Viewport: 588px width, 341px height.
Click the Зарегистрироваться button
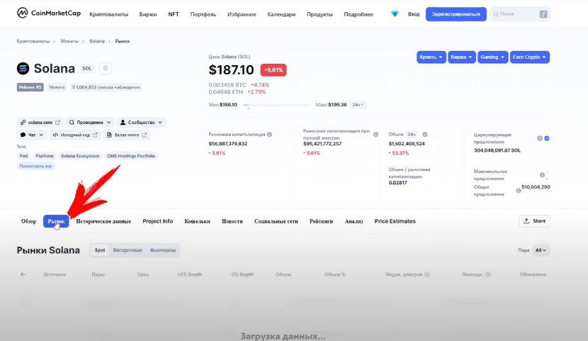456,14
